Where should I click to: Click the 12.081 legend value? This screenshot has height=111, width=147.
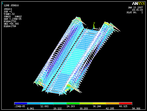(44, 106)
